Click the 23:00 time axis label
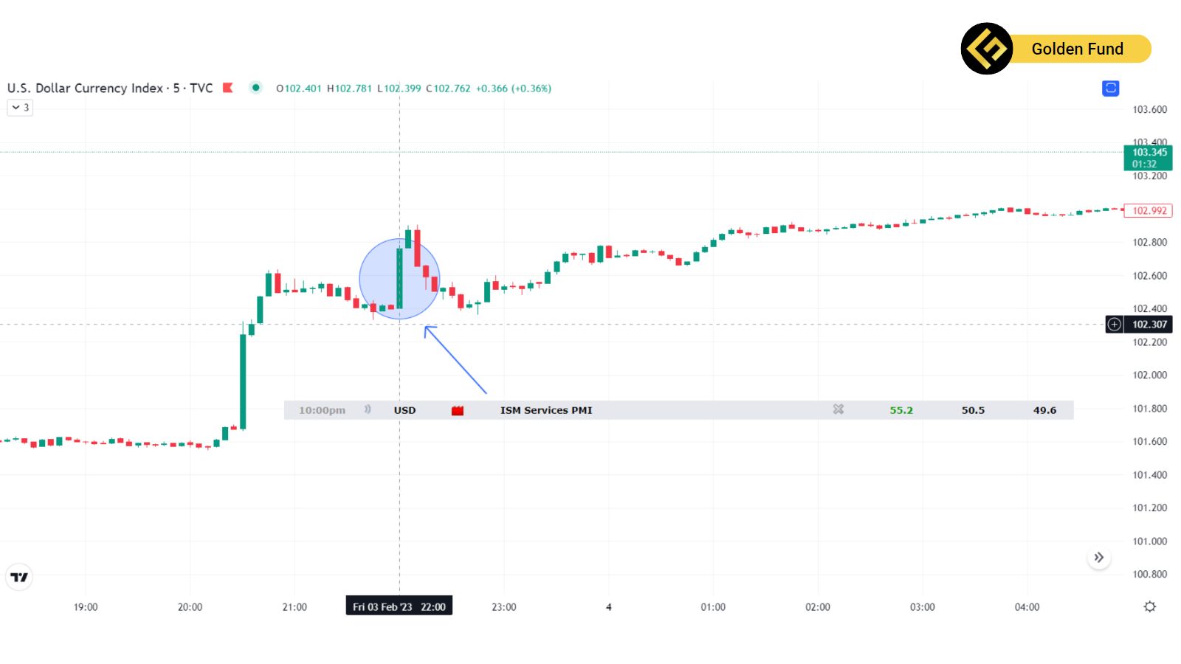The height and width of the screenshot is (664, 1181). pyautogui.click(x=504, y=607)
